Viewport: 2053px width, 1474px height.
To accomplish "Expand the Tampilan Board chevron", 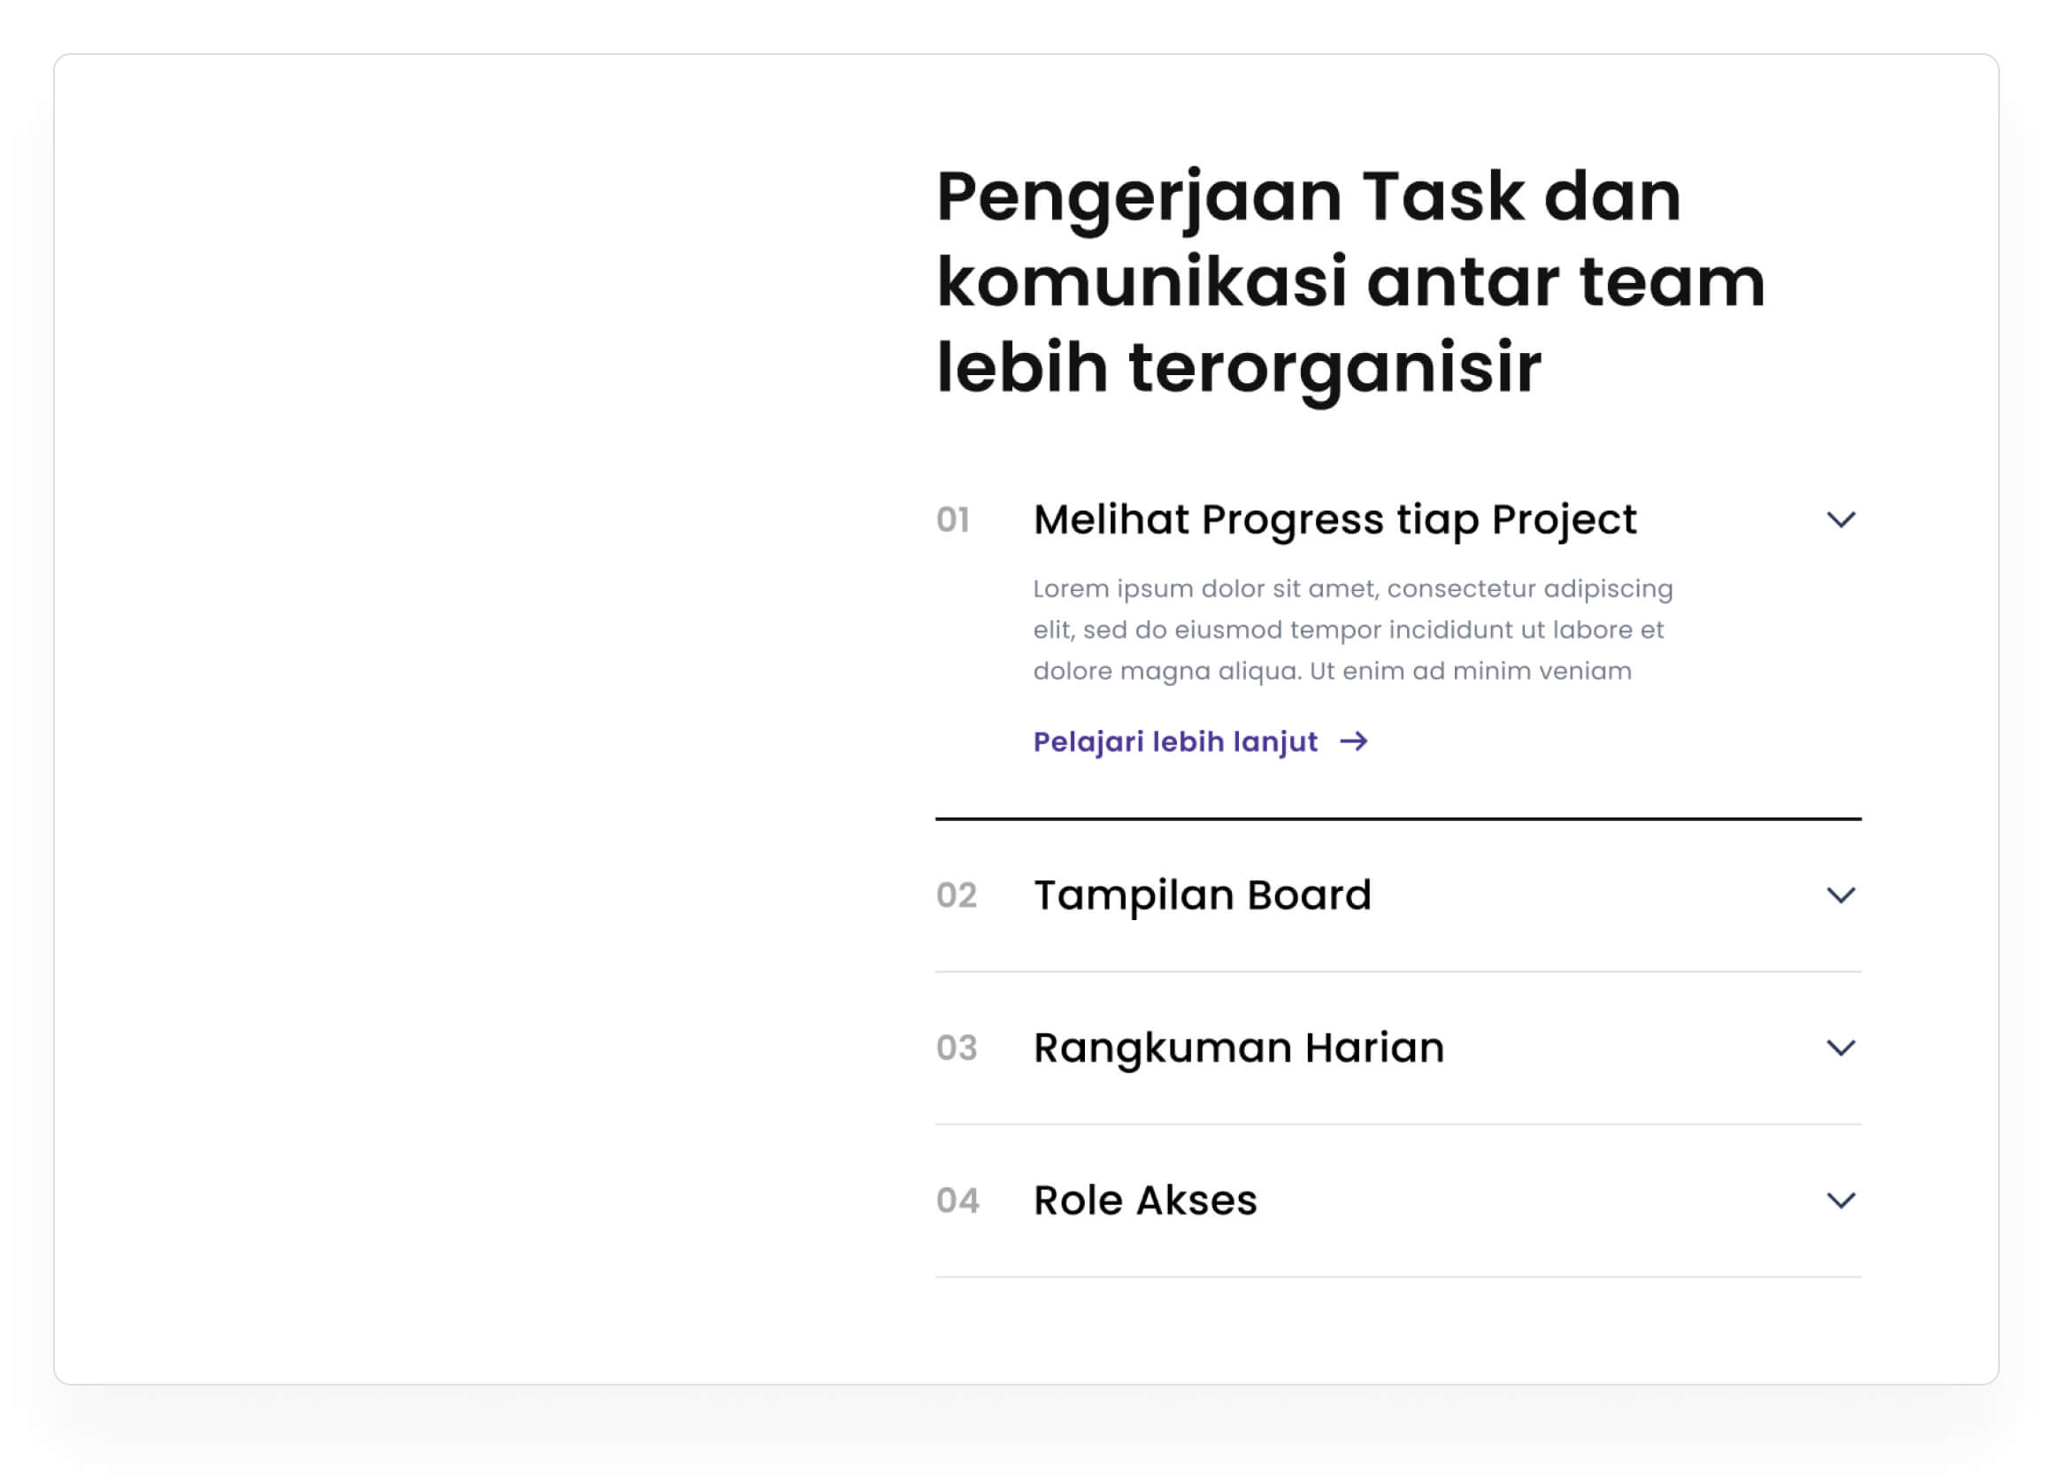I will click(x=1841, y=894).
